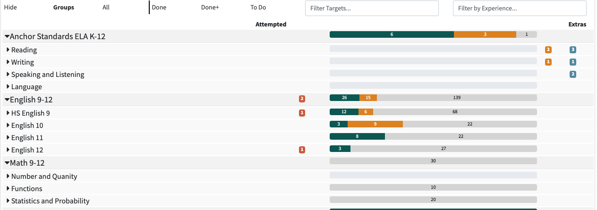Image resolution: width=597 pixels, height=210 pixels.
Task: Select the Done+ filter
Action: 210,8
